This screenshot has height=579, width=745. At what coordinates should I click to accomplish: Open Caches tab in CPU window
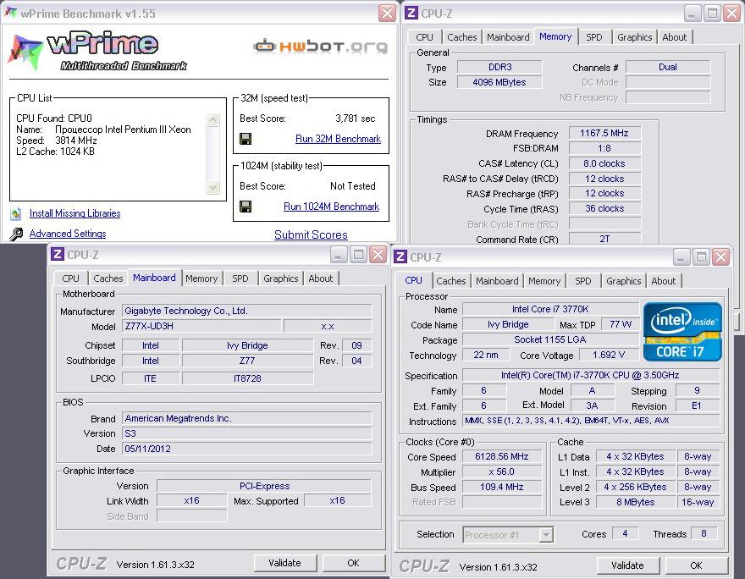click(x=451, y=281)
